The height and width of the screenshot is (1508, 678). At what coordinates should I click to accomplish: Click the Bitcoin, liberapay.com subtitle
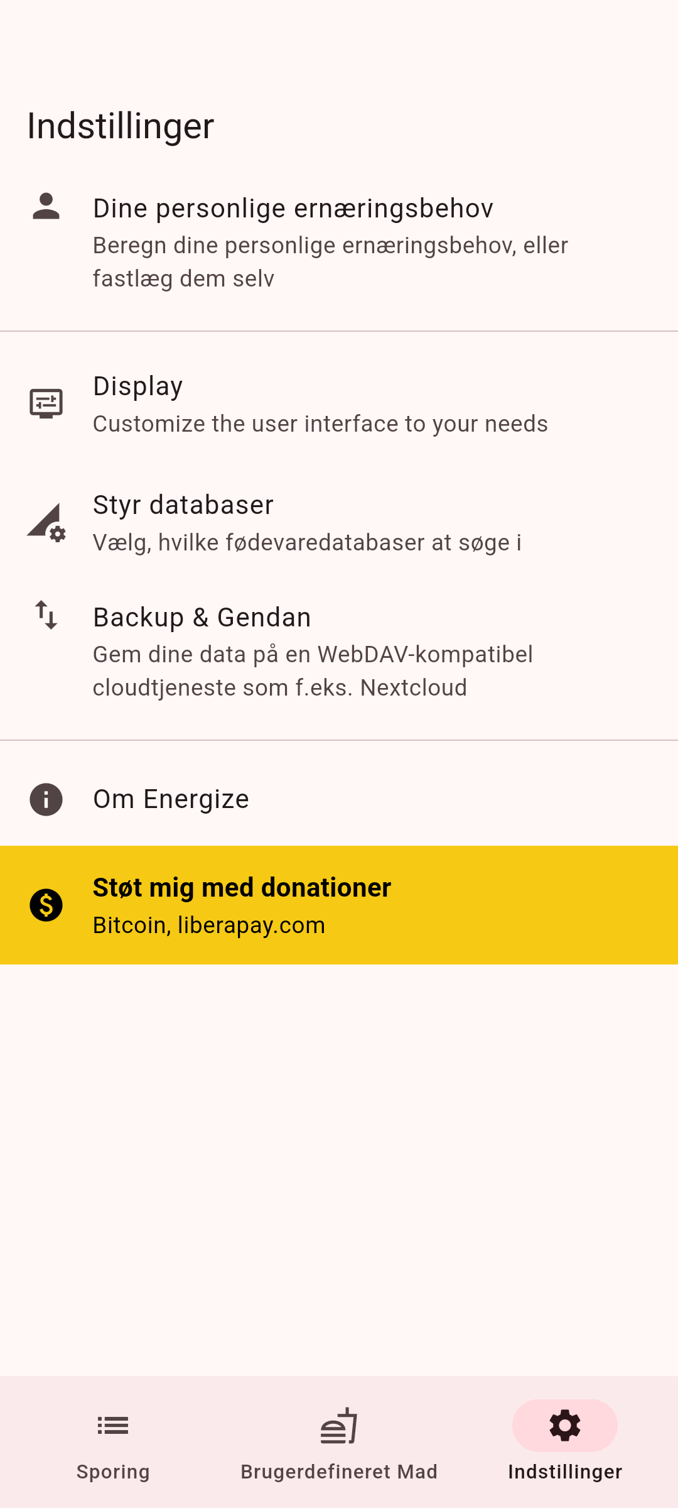pos(209,926)
